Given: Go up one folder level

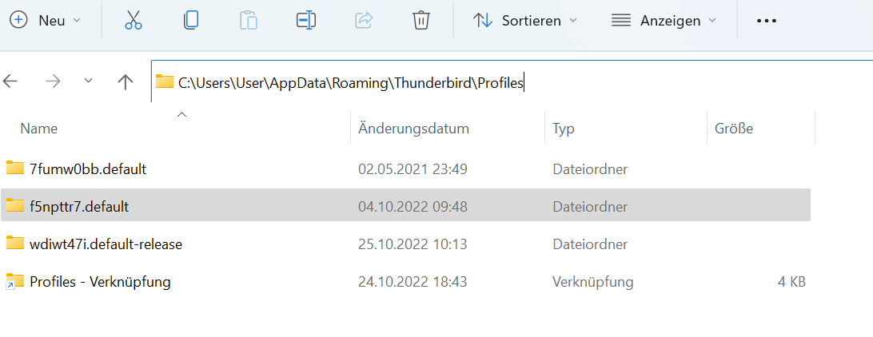Looking at the screenshot, I should [125, 81].
